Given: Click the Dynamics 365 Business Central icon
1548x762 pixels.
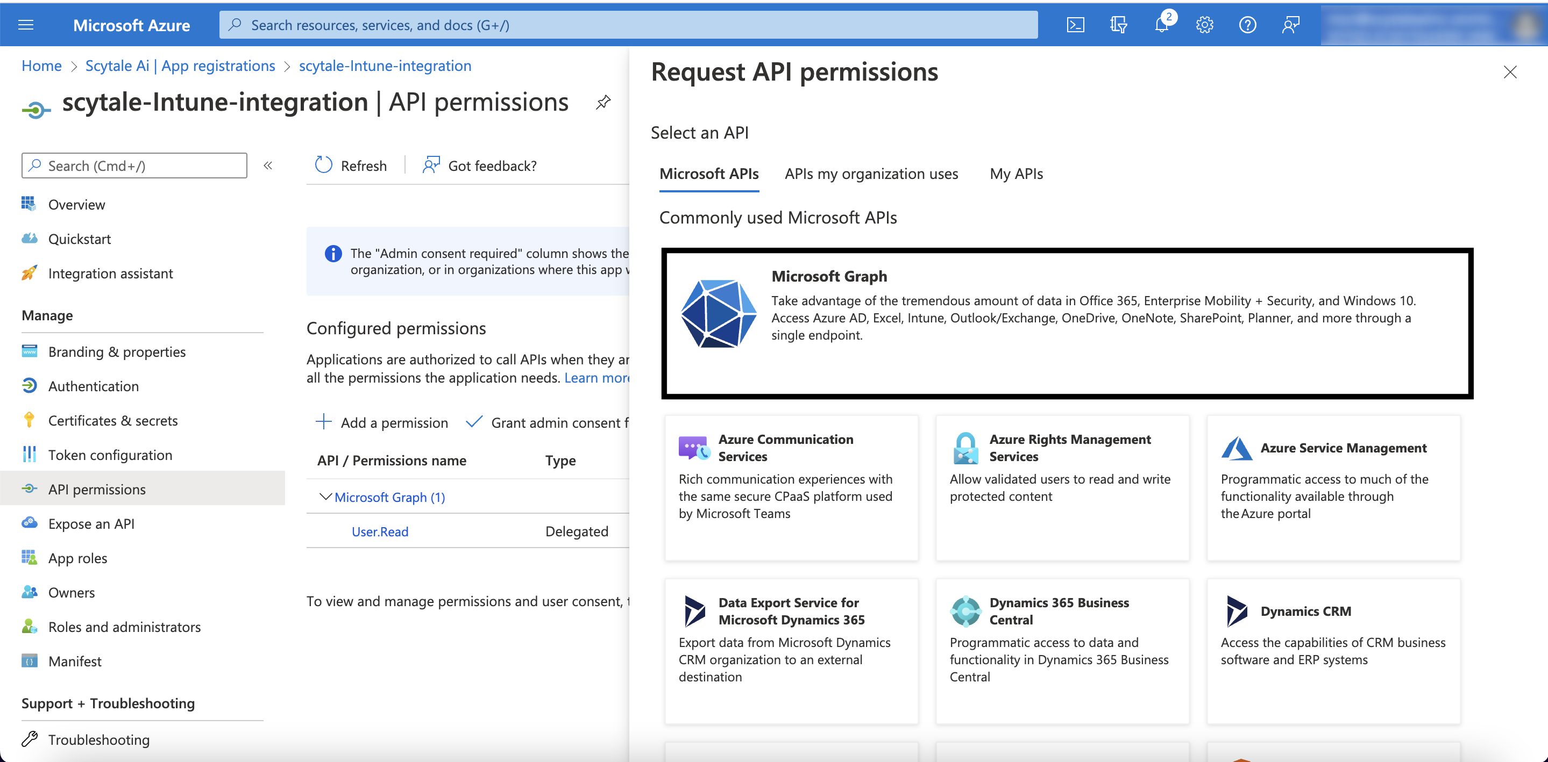Looking at the screenshot, I should click(x=965, y=612).
